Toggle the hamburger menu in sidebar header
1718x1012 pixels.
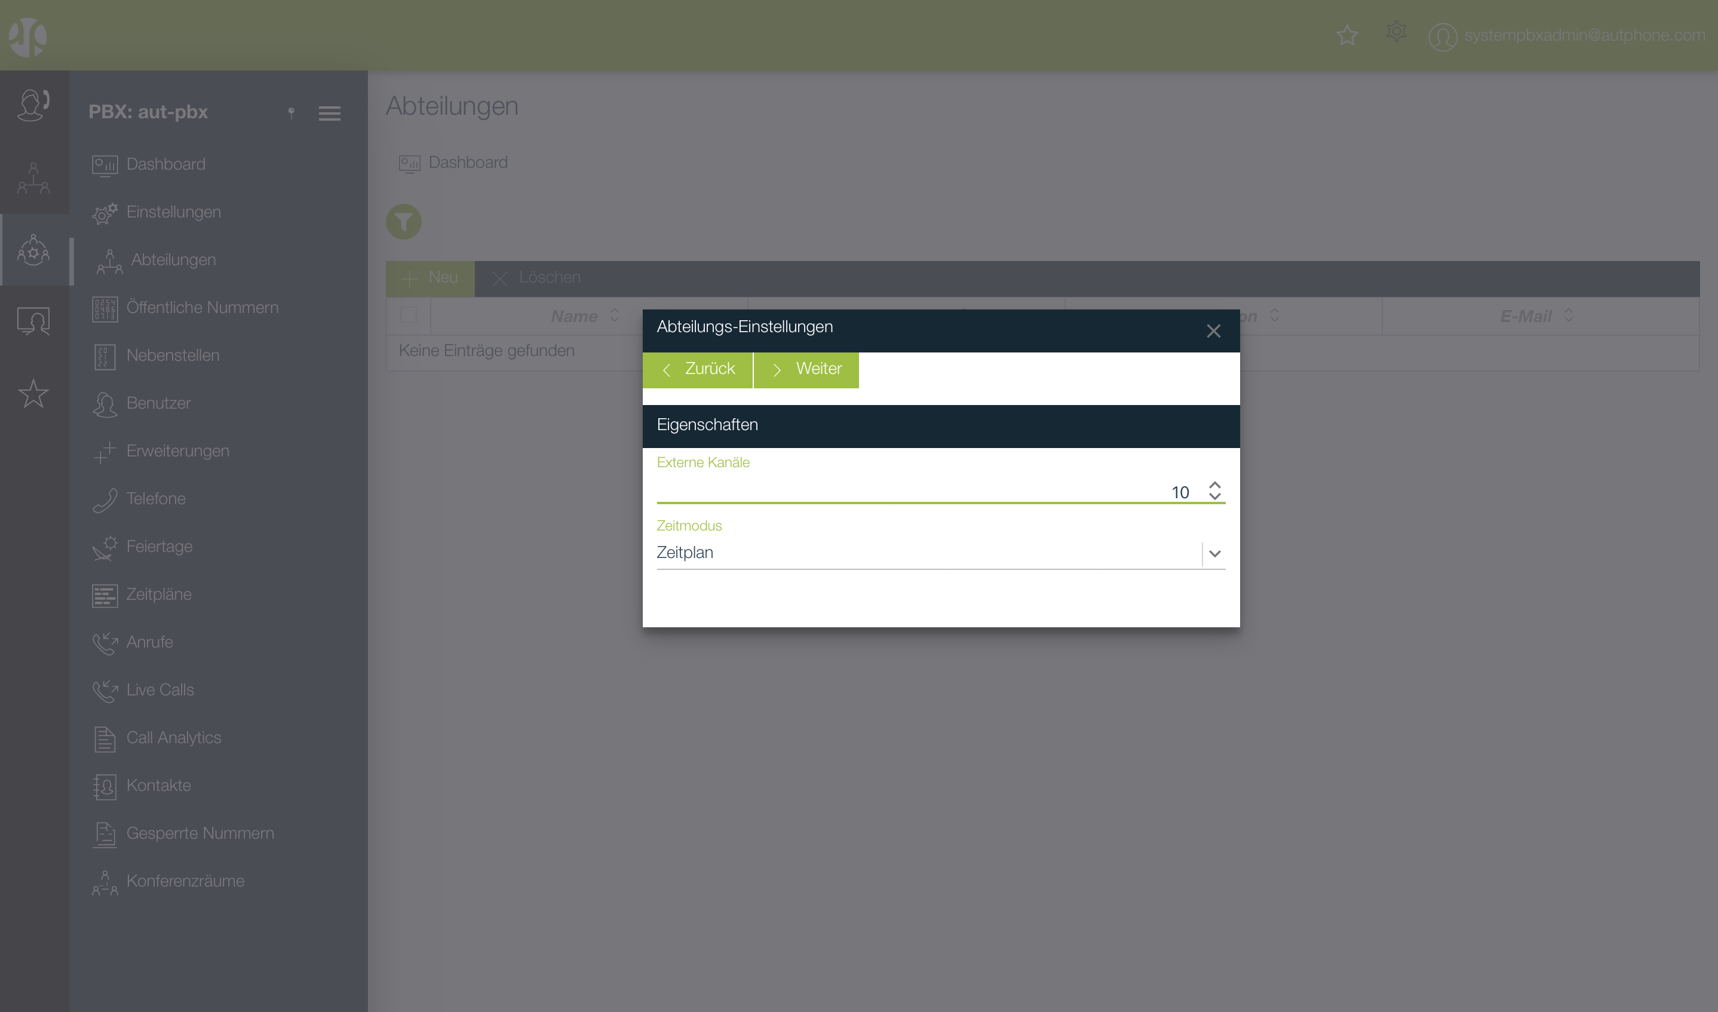pyautogui.click(x=329, y=113)
